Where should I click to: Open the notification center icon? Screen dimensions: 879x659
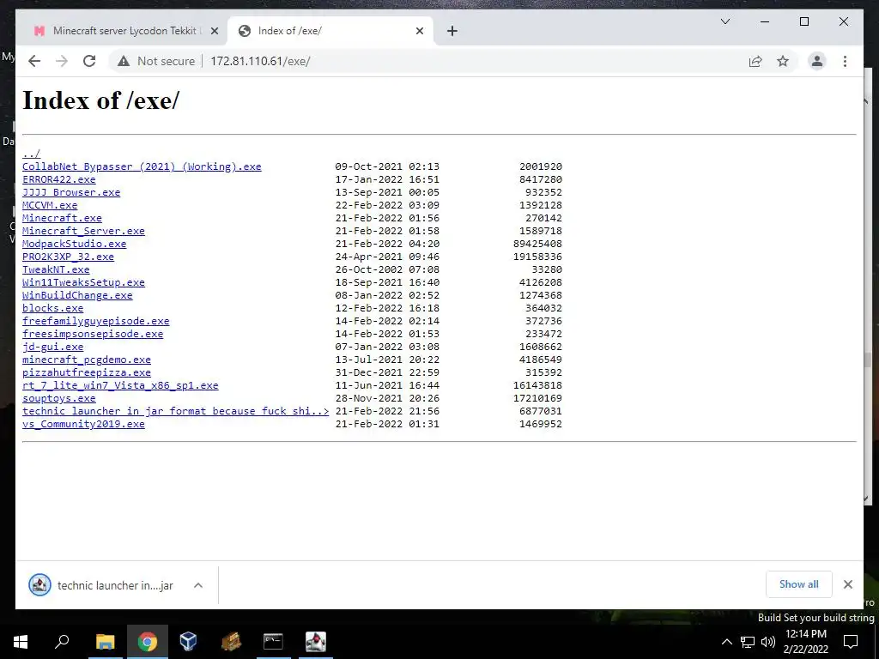851,642
